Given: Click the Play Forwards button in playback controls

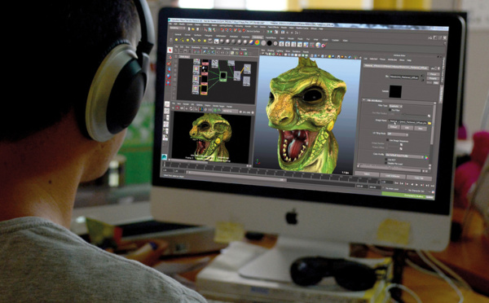Looking at the screenshot, I should click(416, 185).
